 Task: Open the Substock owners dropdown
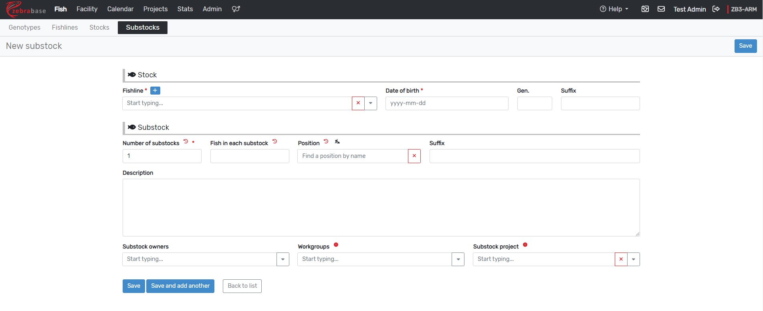click(283, 259)
